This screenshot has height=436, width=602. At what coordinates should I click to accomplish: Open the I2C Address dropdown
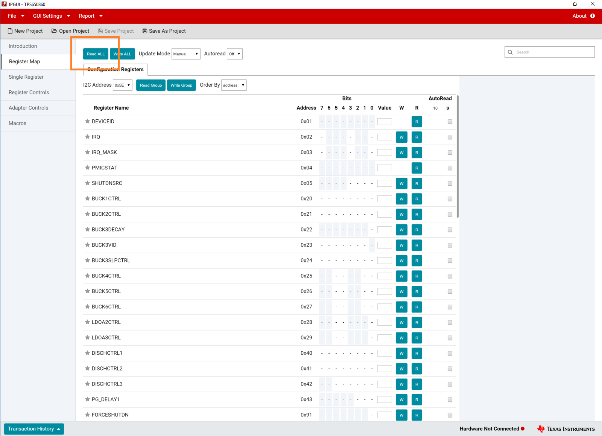coord(123,85)
